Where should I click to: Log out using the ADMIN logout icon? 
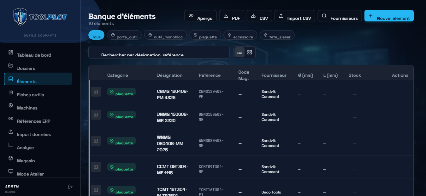70,186
